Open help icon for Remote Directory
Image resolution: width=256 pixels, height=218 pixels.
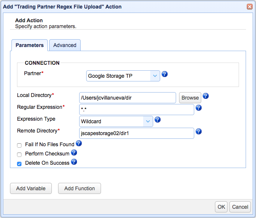[x=199, y=131]
